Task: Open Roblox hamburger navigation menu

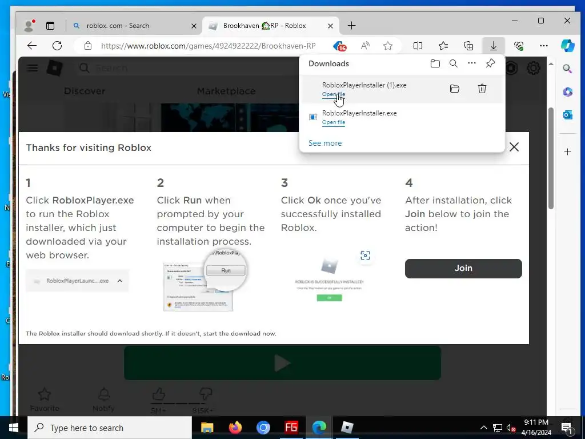Action: [x=33, y=68]
